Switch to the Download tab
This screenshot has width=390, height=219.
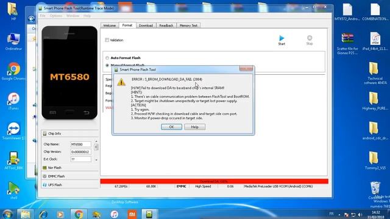146,26
